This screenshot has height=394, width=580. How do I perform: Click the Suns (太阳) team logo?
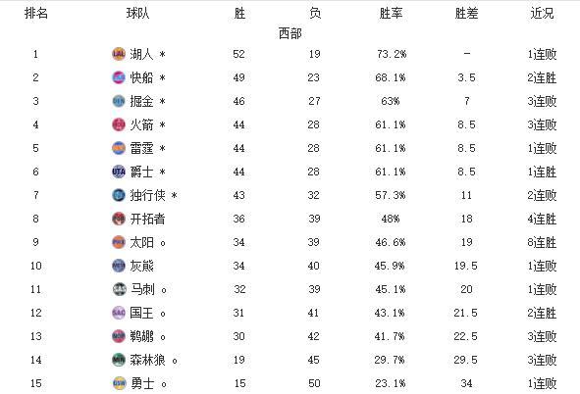[119, 242]
